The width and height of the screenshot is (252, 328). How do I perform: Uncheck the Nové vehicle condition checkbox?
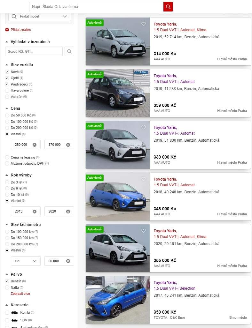point(7,72)
